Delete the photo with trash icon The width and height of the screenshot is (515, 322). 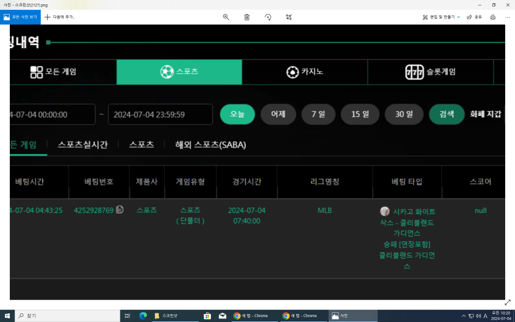click(x=247, y=17)
